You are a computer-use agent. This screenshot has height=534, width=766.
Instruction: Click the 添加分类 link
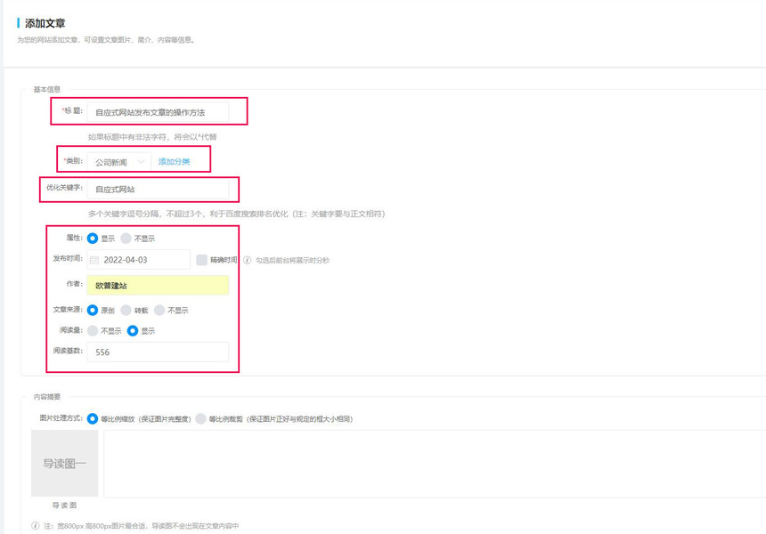coord(174,162)
